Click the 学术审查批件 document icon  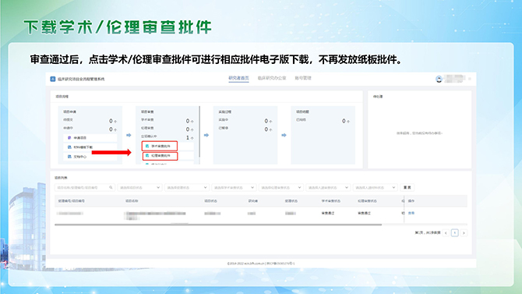(147, 146)
